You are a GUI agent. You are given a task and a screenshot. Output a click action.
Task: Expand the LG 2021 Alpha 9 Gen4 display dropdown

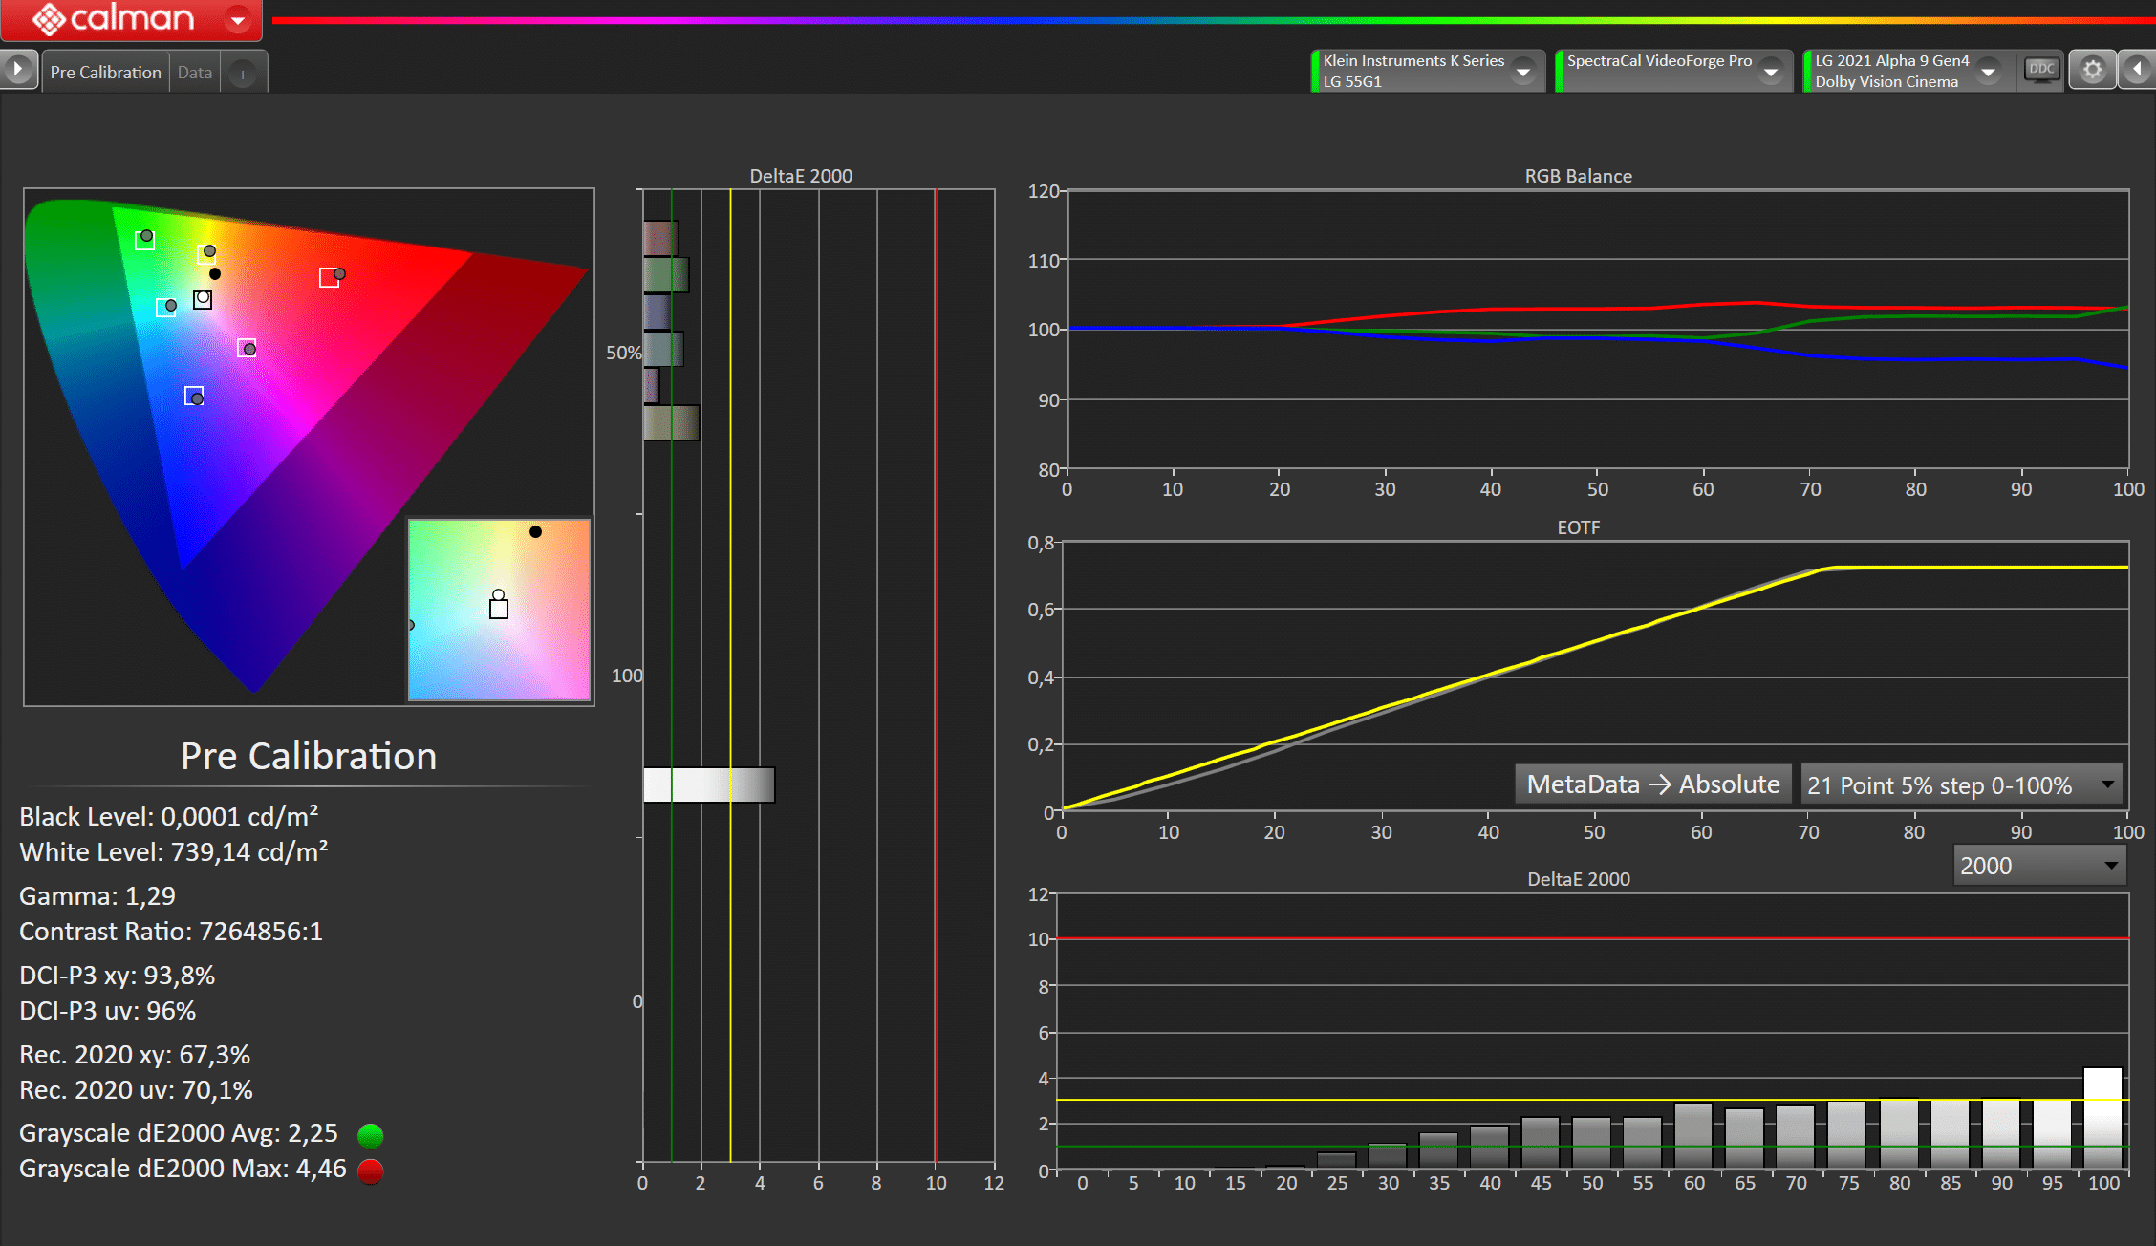coord(1988,72)
